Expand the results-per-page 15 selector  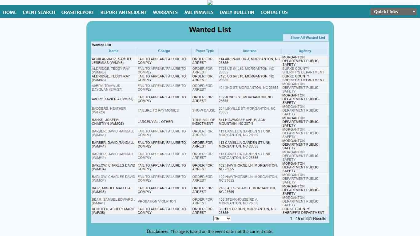222,218
